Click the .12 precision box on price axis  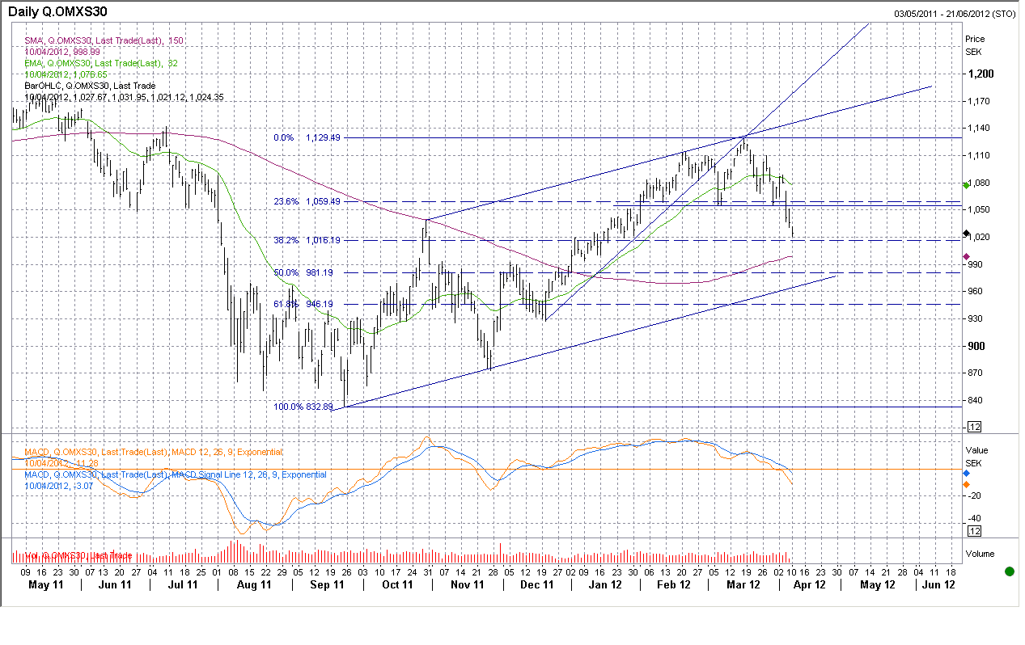pos(975,427)
